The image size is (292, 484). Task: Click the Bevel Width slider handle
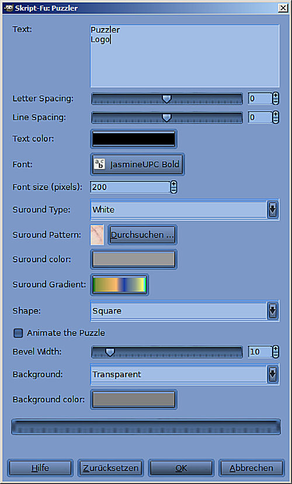click(x=110, y=352)
